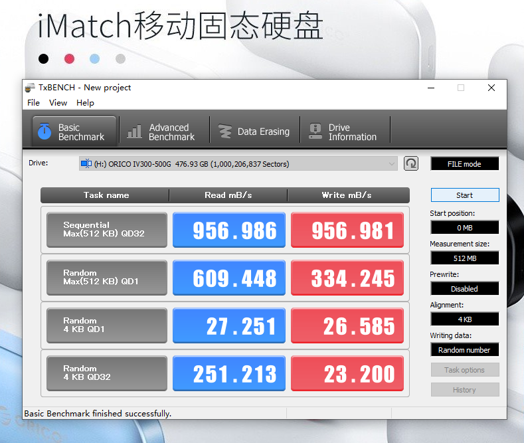Change Writing data Random number setting
Viewport: 524px width, 443px height.
click(464, 350)
